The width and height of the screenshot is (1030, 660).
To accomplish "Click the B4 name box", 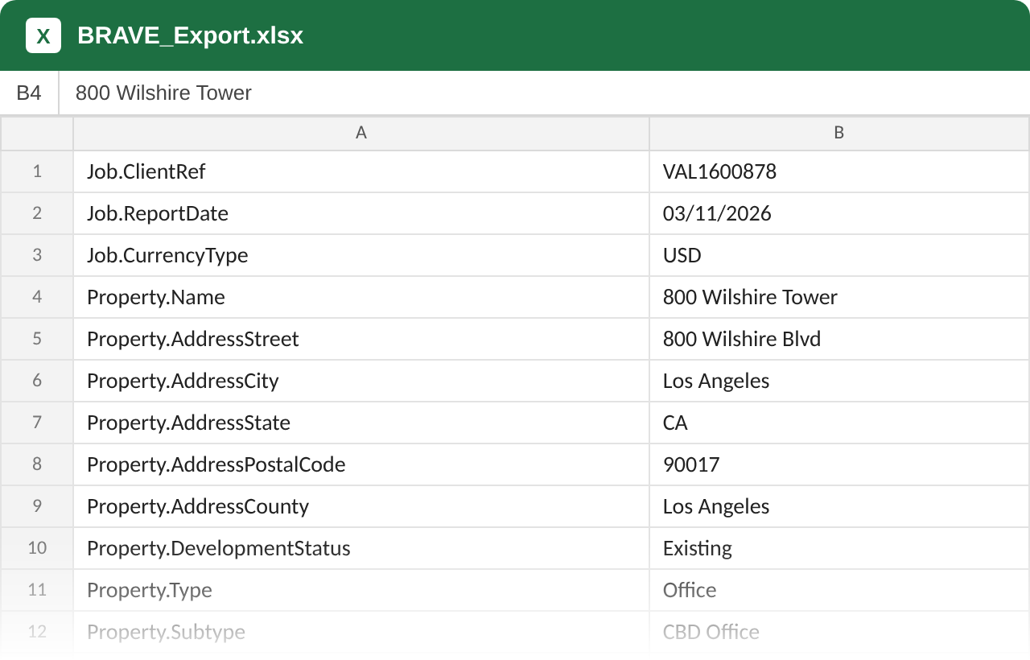I will (29, 93).
